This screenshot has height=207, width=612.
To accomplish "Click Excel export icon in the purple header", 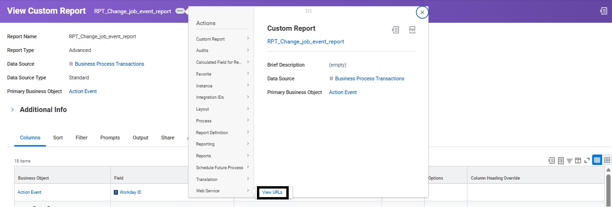I will point(603,11).
